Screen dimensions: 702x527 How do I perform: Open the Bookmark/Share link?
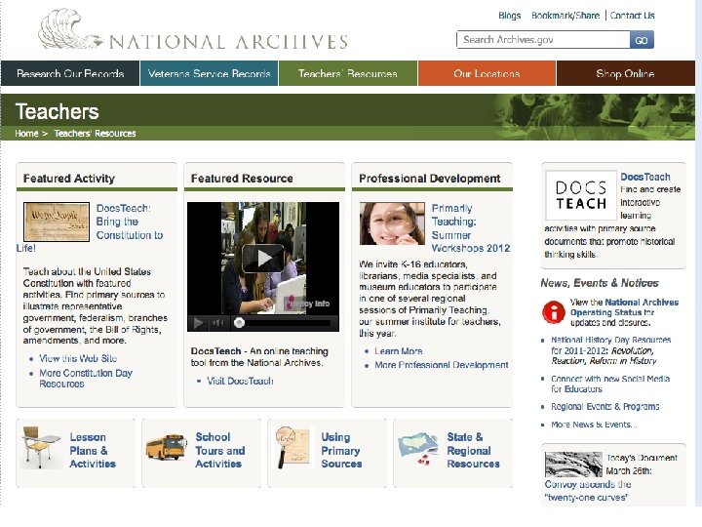click(565, 16)
